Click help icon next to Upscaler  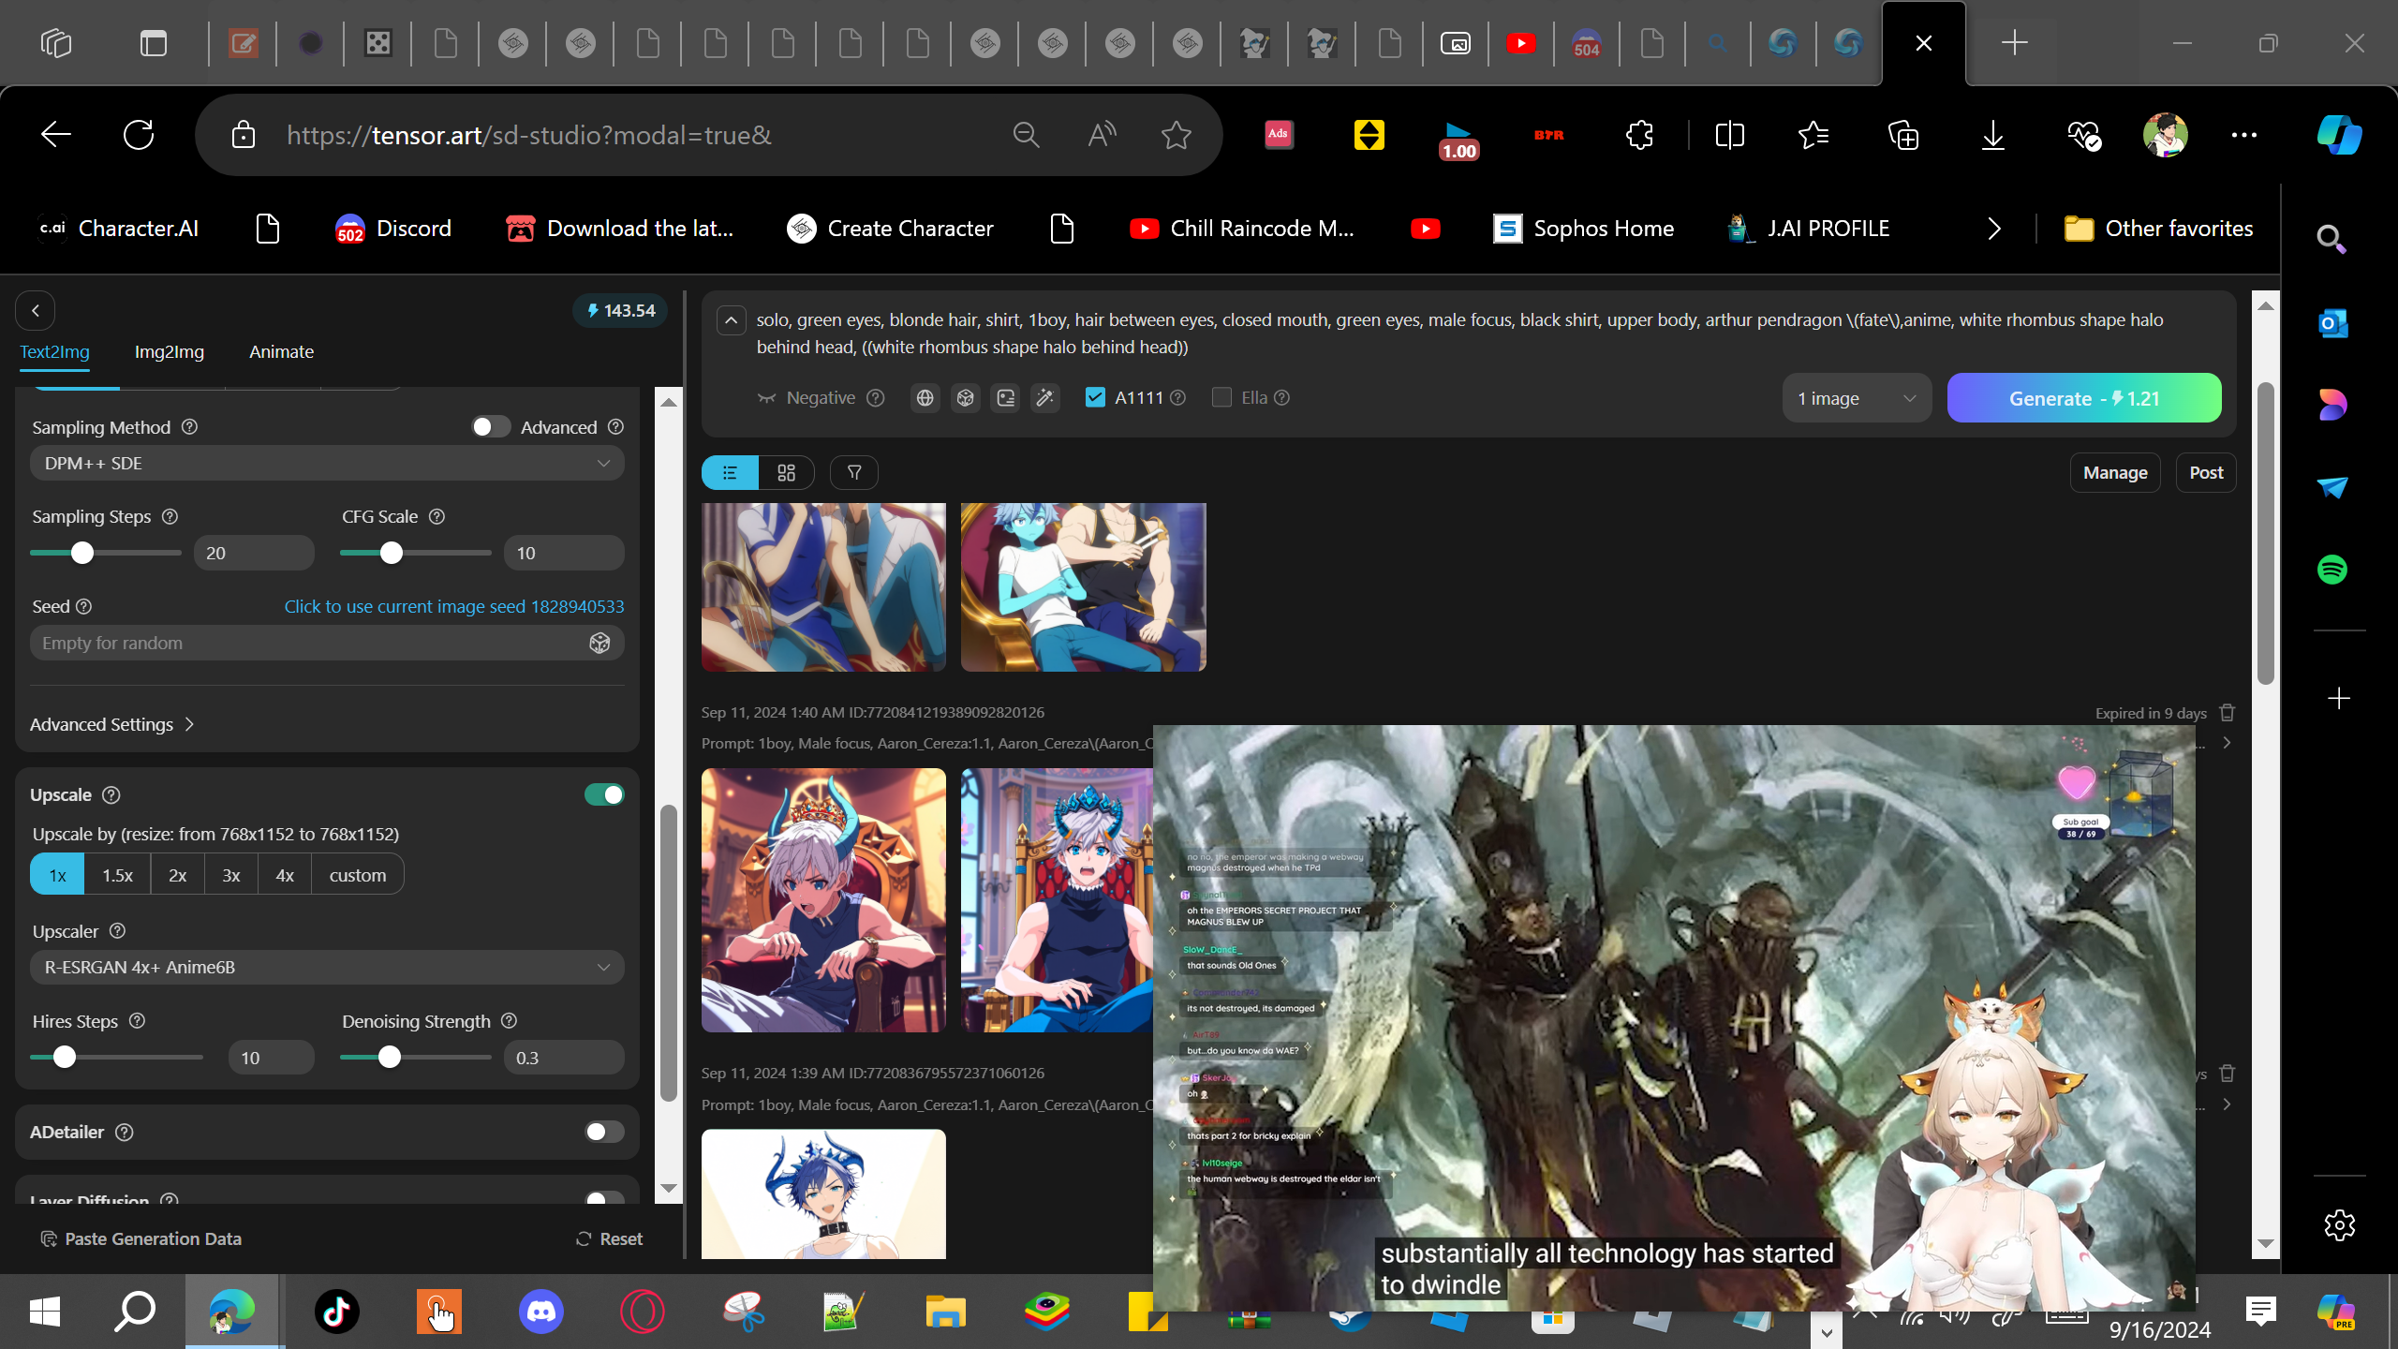pos(117,931)
